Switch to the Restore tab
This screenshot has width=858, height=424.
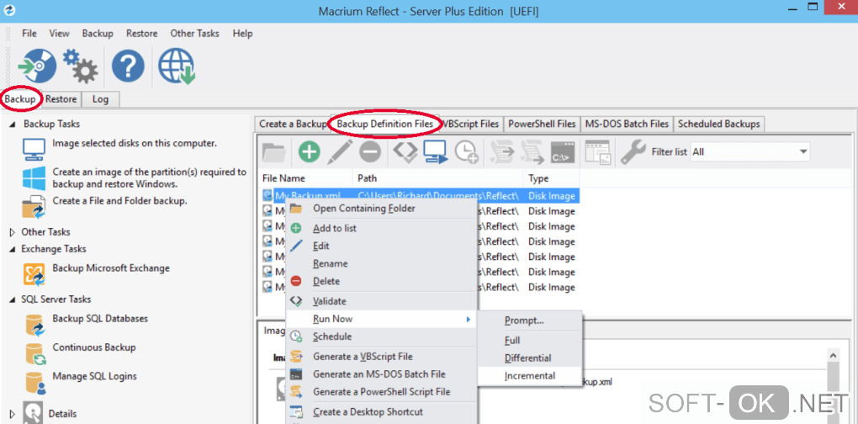(61, 99)
